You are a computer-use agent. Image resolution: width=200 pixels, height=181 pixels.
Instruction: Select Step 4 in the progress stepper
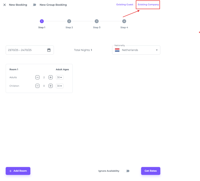click(x=124, y=21)
